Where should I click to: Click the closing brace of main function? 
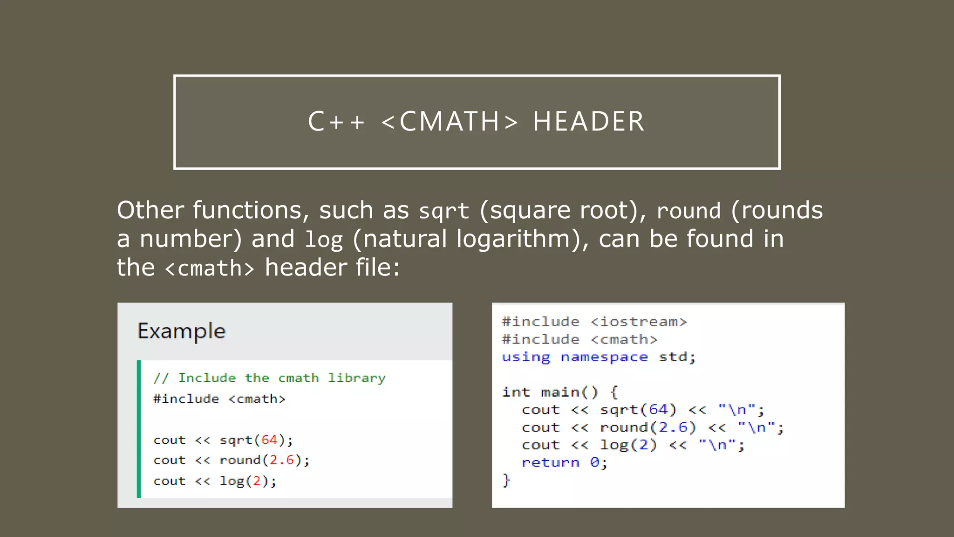click(x=506, y=480)
